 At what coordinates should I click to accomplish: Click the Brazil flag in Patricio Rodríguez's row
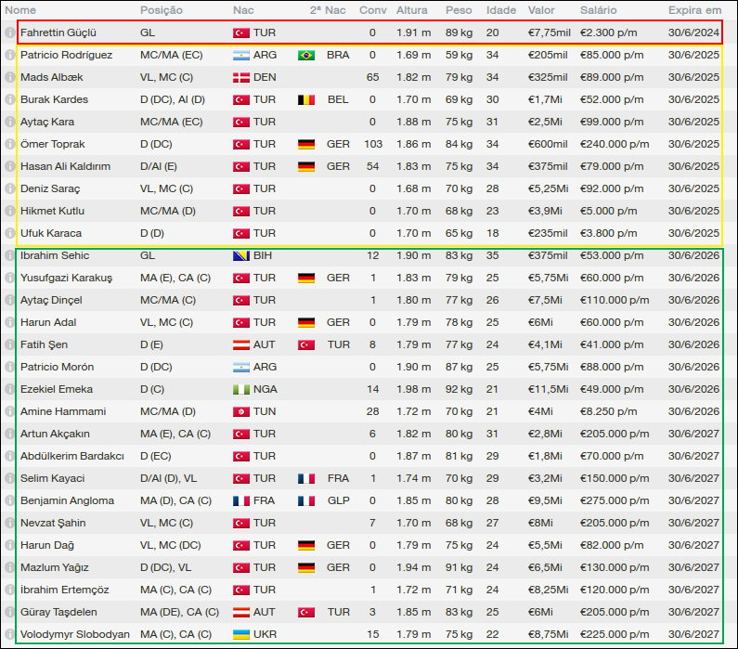(305, 55)
